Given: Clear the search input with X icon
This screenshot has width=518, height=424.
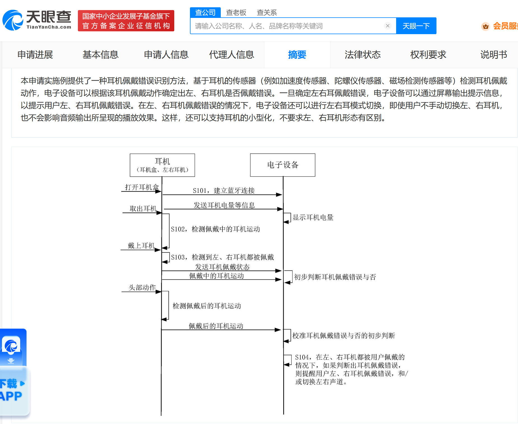Looking at the screenshot, I should pyautogui.click(x=388, y=26).
